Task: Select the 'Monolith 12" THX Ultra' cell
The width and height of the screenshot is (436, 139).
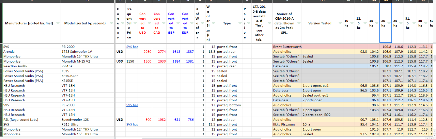Action: point(88,129)
